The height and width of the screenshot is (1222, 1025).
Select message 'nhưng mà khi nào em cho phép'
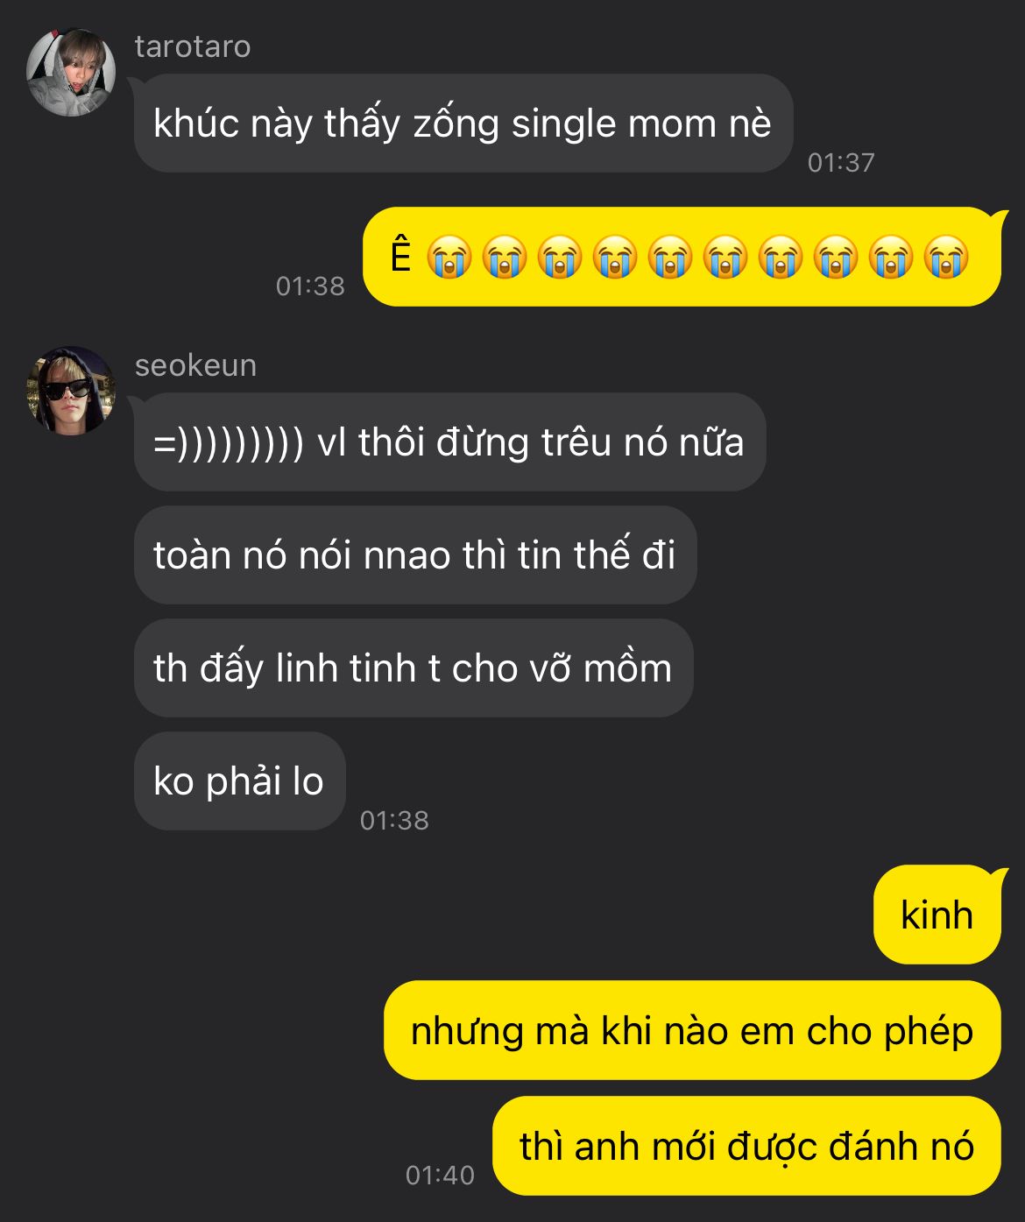coord(692,1030)
